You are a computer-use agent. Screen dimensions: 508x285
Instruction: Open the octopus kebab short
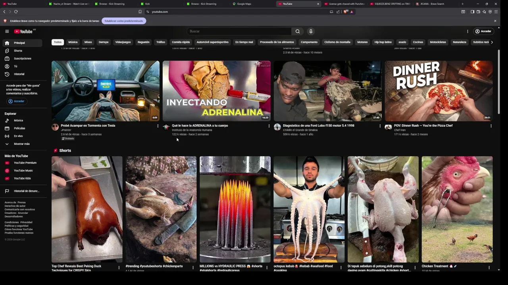[309, 209]
